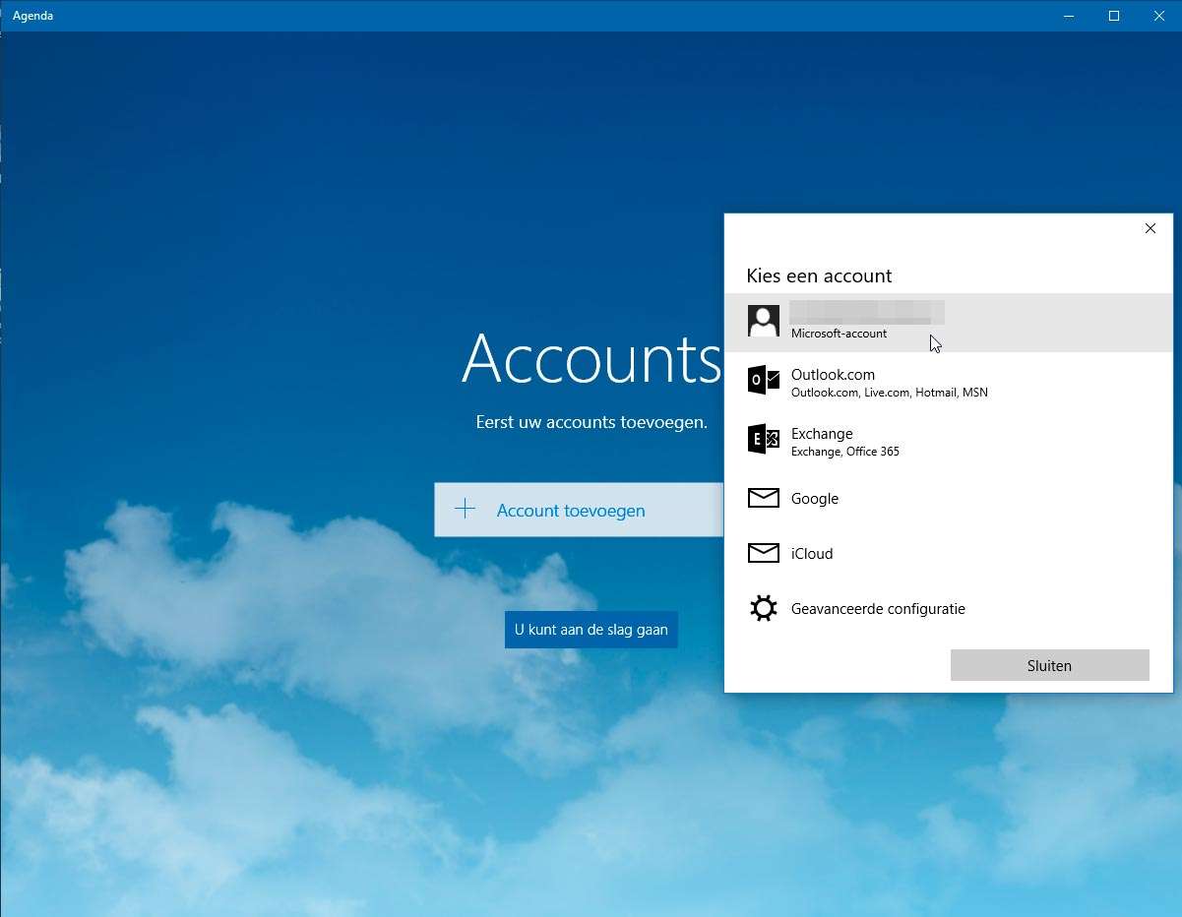Click the Outlook.com envelope logo icon
1182x917 pixels.
pyautogui.click(x=764, y=380)
